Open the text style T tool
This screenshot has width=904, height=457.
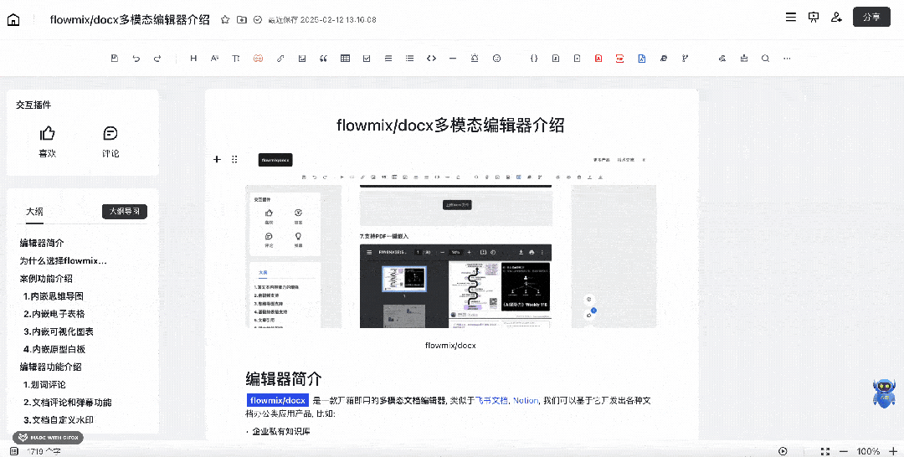click(236, 59)
